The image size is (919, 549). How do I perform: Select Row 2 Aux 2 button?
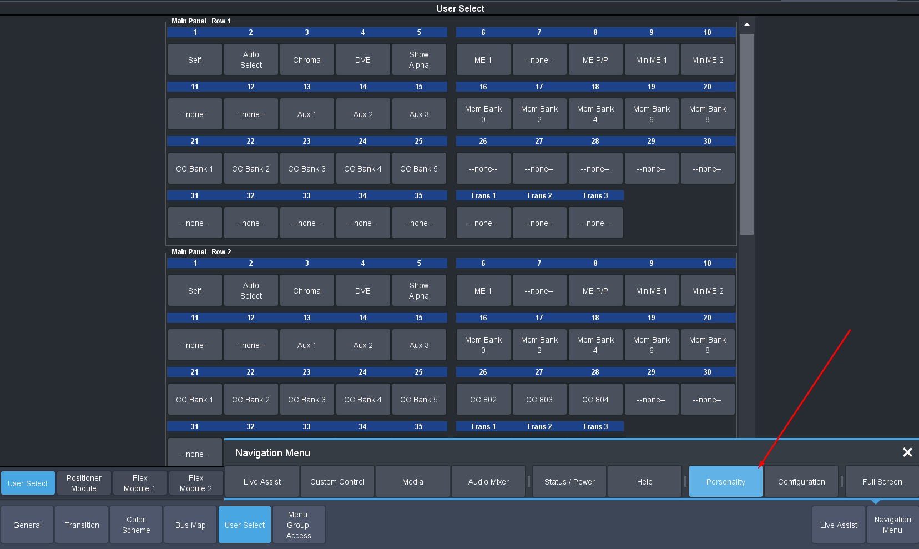pyautogui.click(x=363, y=345)
